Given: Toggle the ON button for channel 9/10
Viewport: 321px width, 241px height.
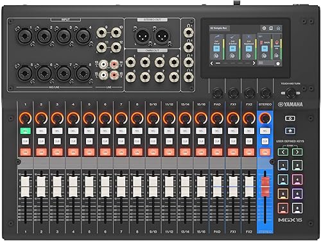Looking at the screenshot, I should point(153,152).
